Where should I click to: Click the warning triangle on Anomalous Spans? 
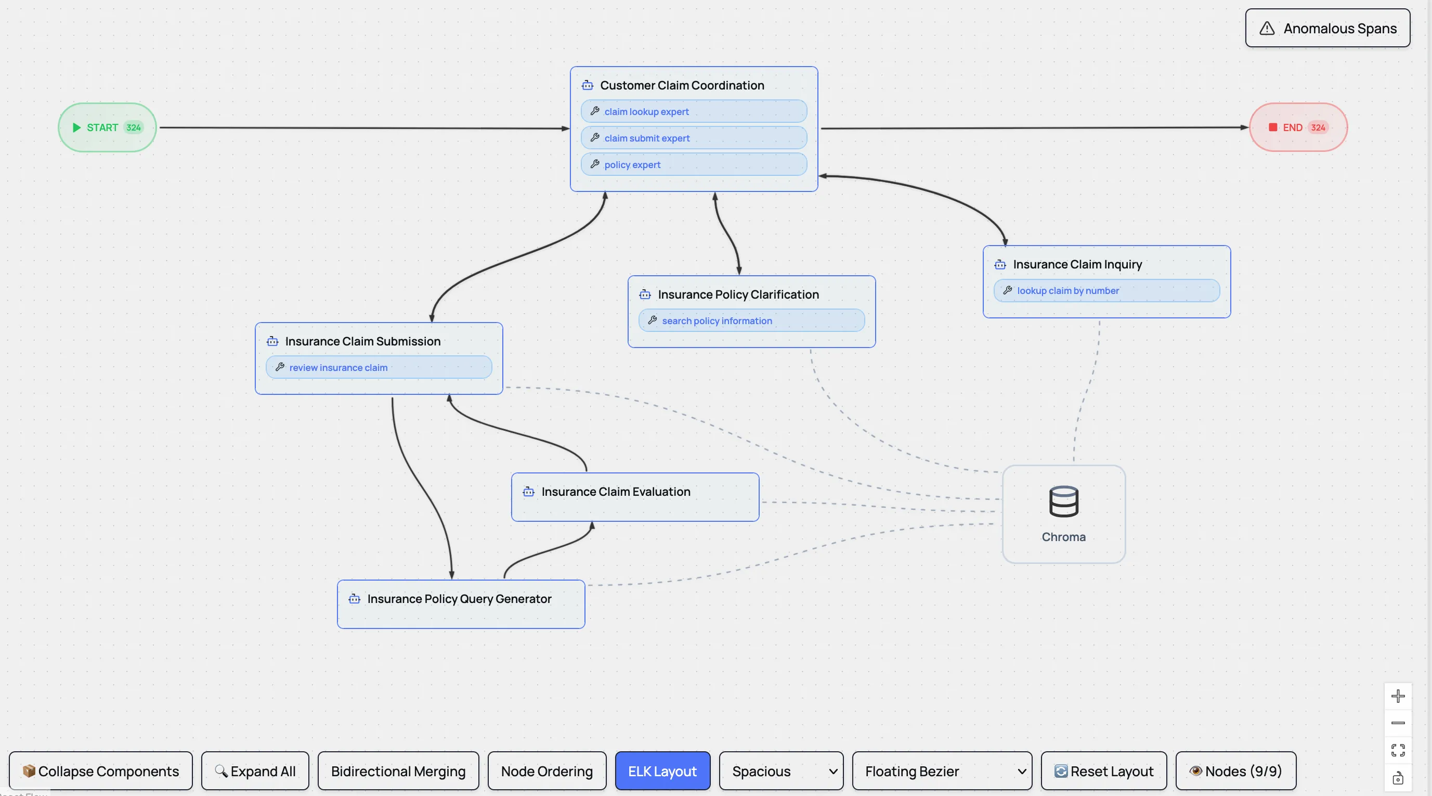click(1268, 28)
